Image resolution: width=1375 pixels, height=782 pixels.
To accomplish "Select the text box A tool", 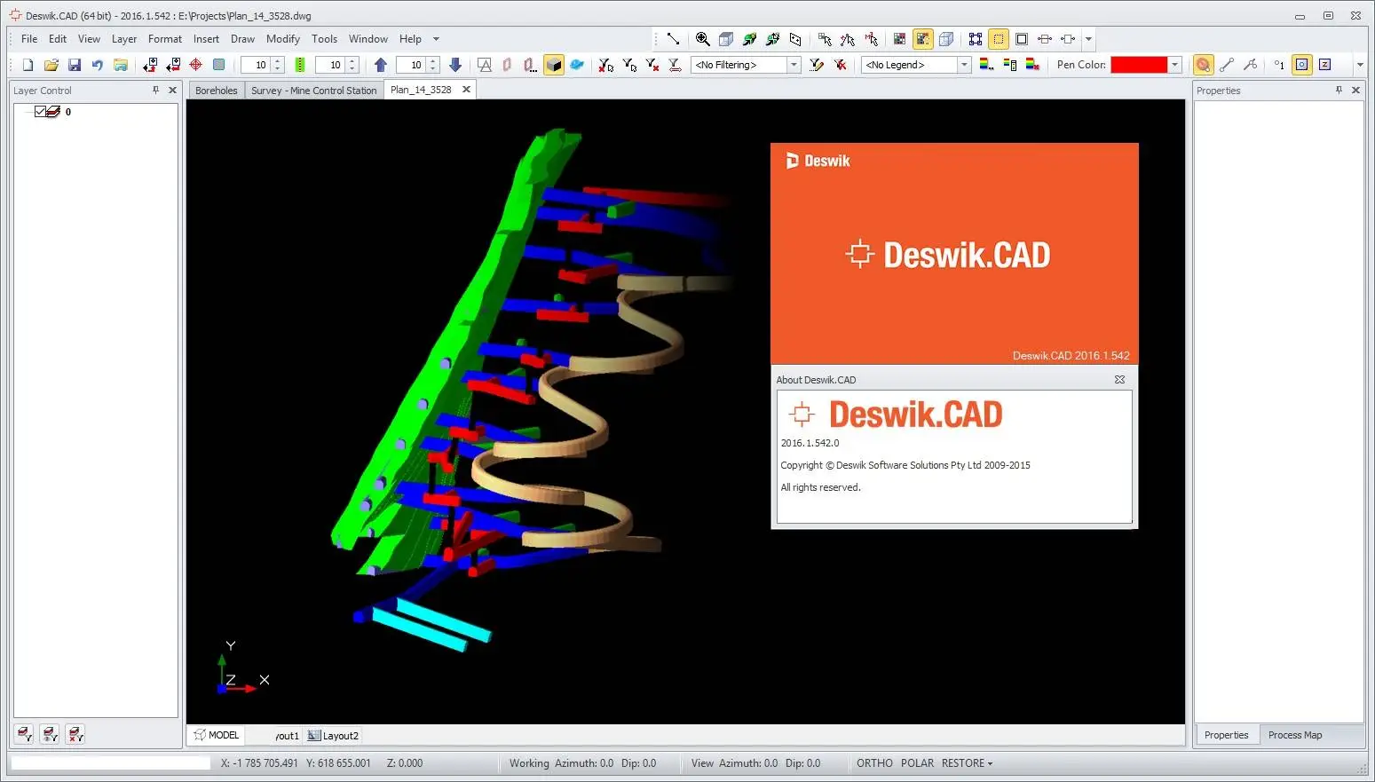I will 485,65.
